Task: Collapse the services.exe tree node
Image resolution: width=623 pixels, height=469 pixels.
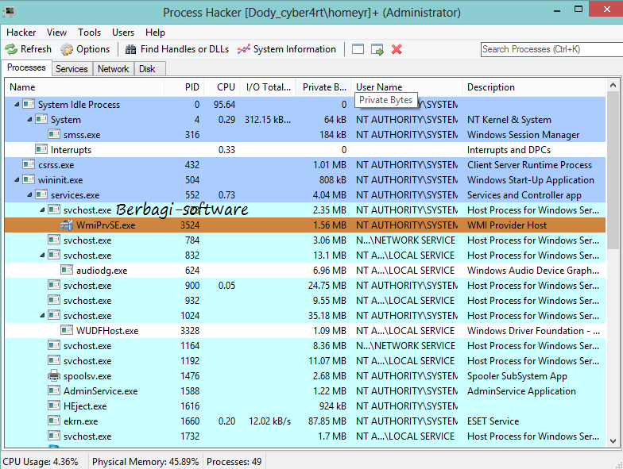Action: click(29, 195)
